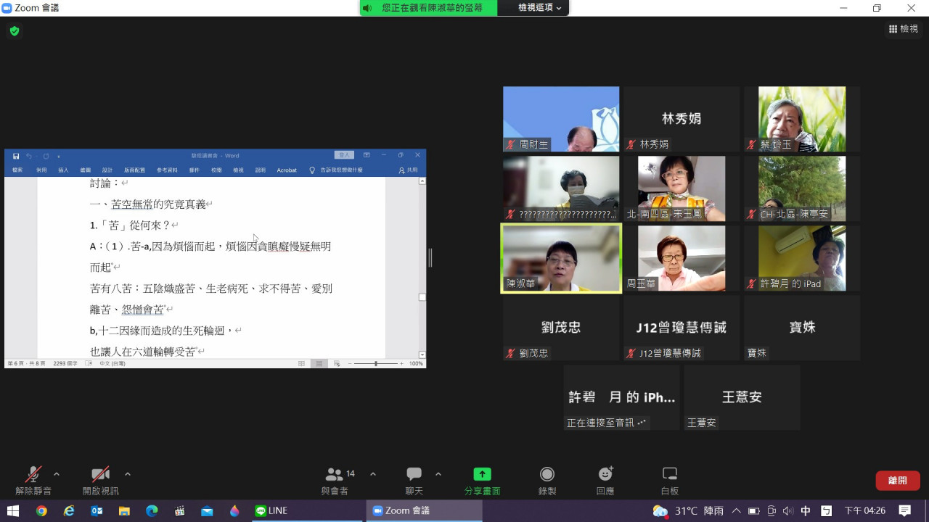Click the Zoom 會議 taskbar item
The width and height of the screenshot is (929, 522).
424,510
